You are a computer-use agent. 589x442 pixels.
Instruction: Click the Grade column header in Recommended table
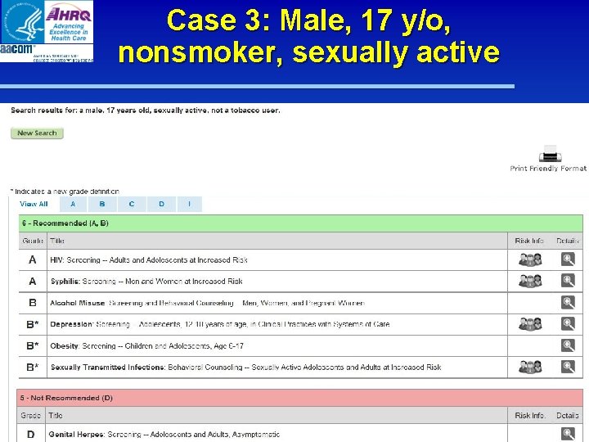pos(33,241)
